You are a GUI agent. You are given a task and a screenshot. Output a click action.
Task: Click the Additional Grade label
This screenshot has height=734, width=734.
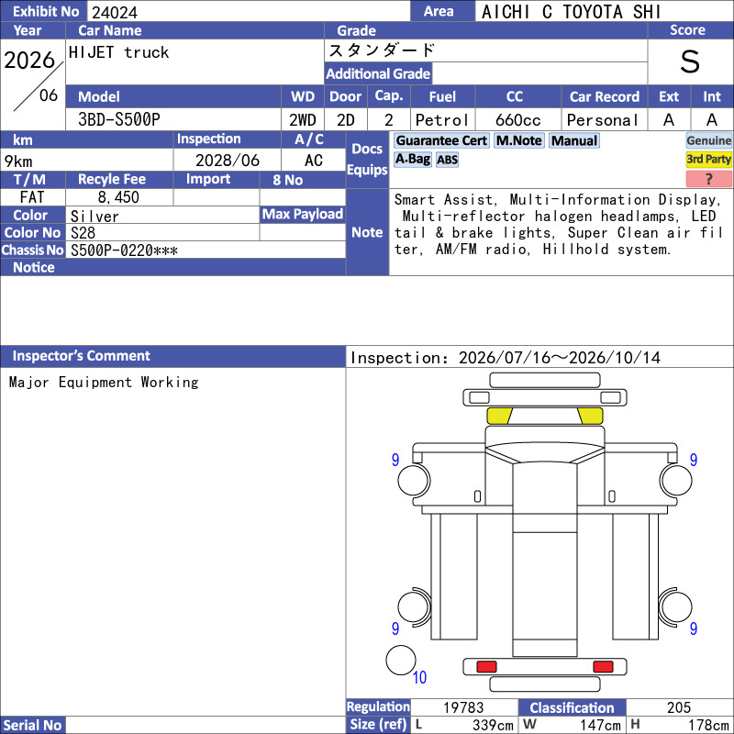coord(378,74)
